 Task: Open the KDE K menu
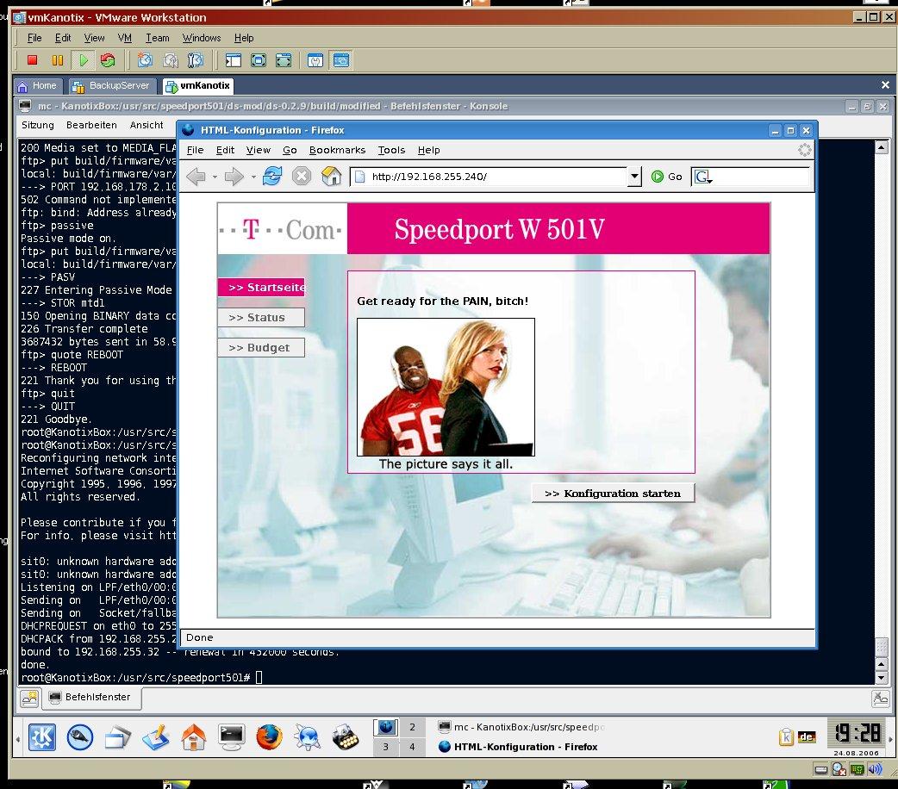point(42,736)
